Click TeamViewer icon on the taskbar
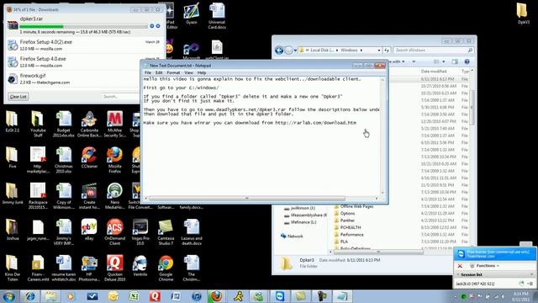538x303 pixels. coord(280,296)
